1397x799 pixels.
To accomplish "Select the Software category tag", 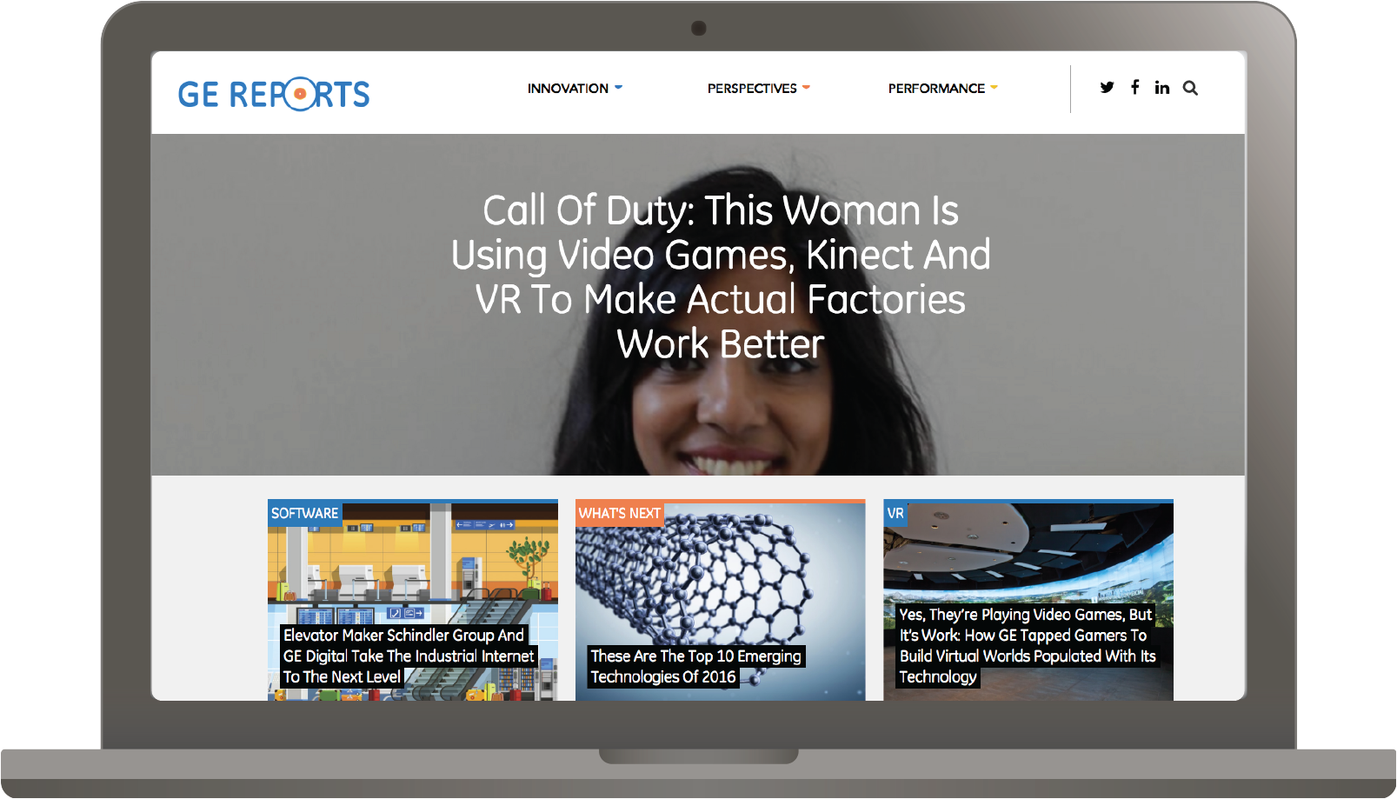I will [304, 513].
